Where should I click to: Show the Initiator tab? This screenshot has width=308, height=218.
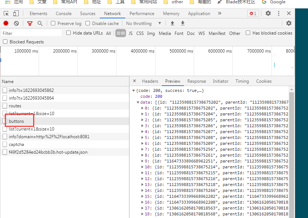click(221, 81)
